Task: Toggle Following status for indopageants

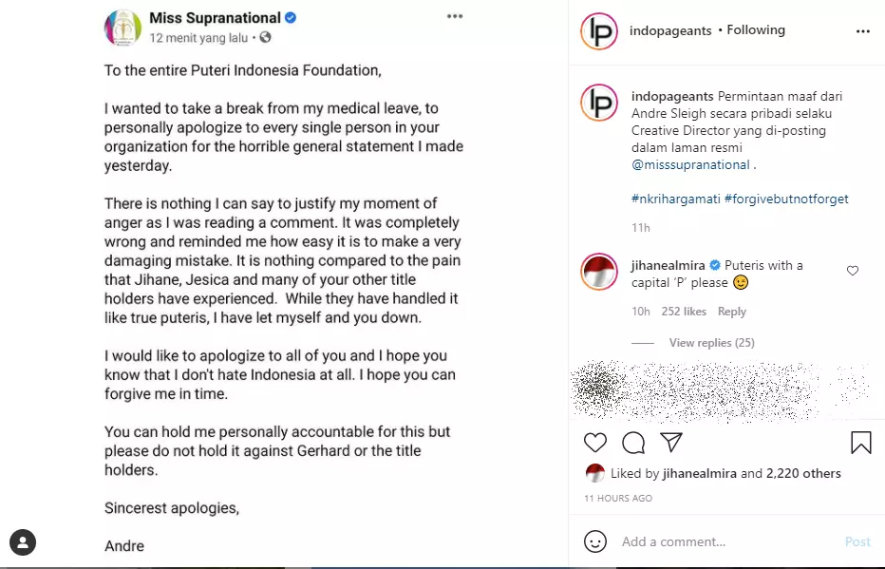Action: (755, 29)
